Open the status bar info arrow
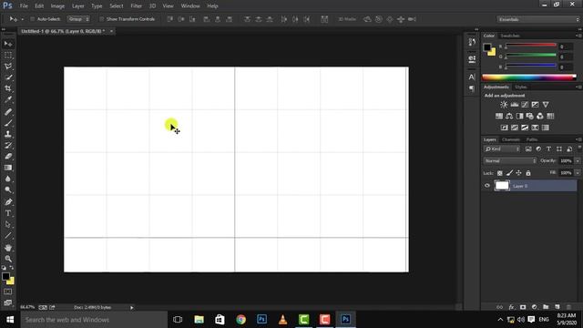This screenshot has height=328, width=583. tap(131, 308)
